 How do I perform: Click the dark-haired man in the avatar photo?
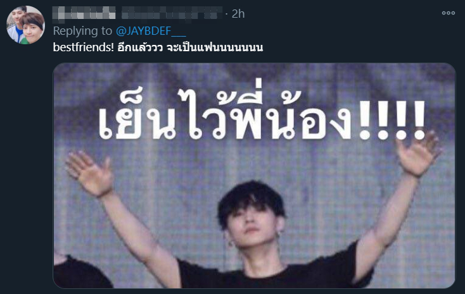pyautogui.click(x=16, y=23)
